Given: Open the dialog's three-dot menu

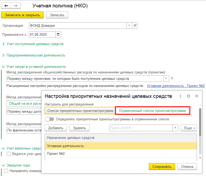Looking at the screenshot, I should (x=180, y=96).
